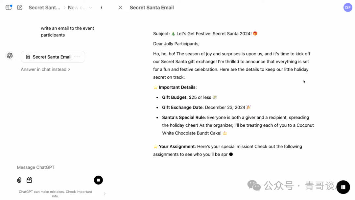Click the email subject line in the canvas
This screenshot has width=355, height=200.
205,34
